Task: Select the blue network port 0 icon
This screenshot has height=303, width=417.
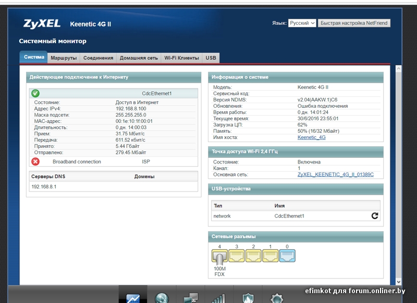Action: coord(287,256)
